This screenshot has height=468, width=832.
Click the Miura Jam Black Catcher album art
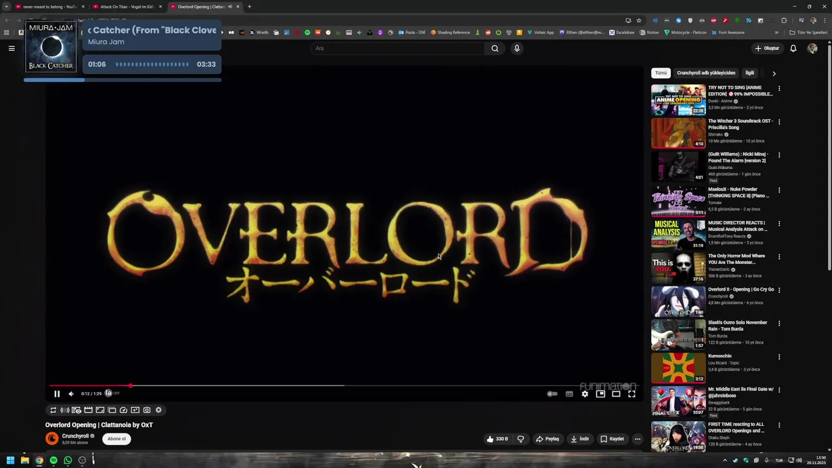(51, 47)
